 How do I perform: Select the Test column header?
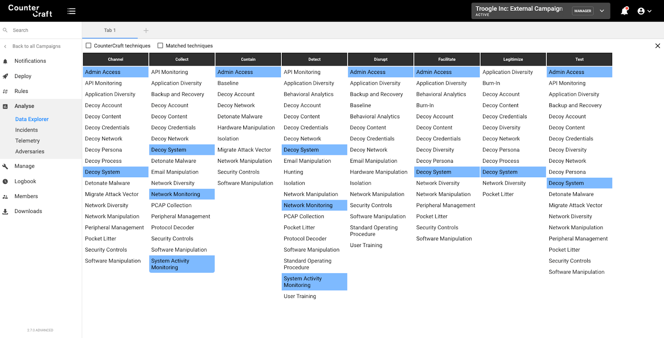tap(579, 59)
